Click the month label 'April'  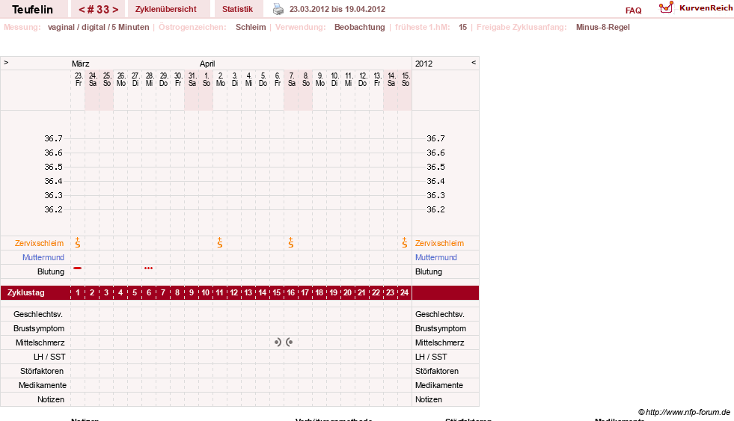pos(207,64)
